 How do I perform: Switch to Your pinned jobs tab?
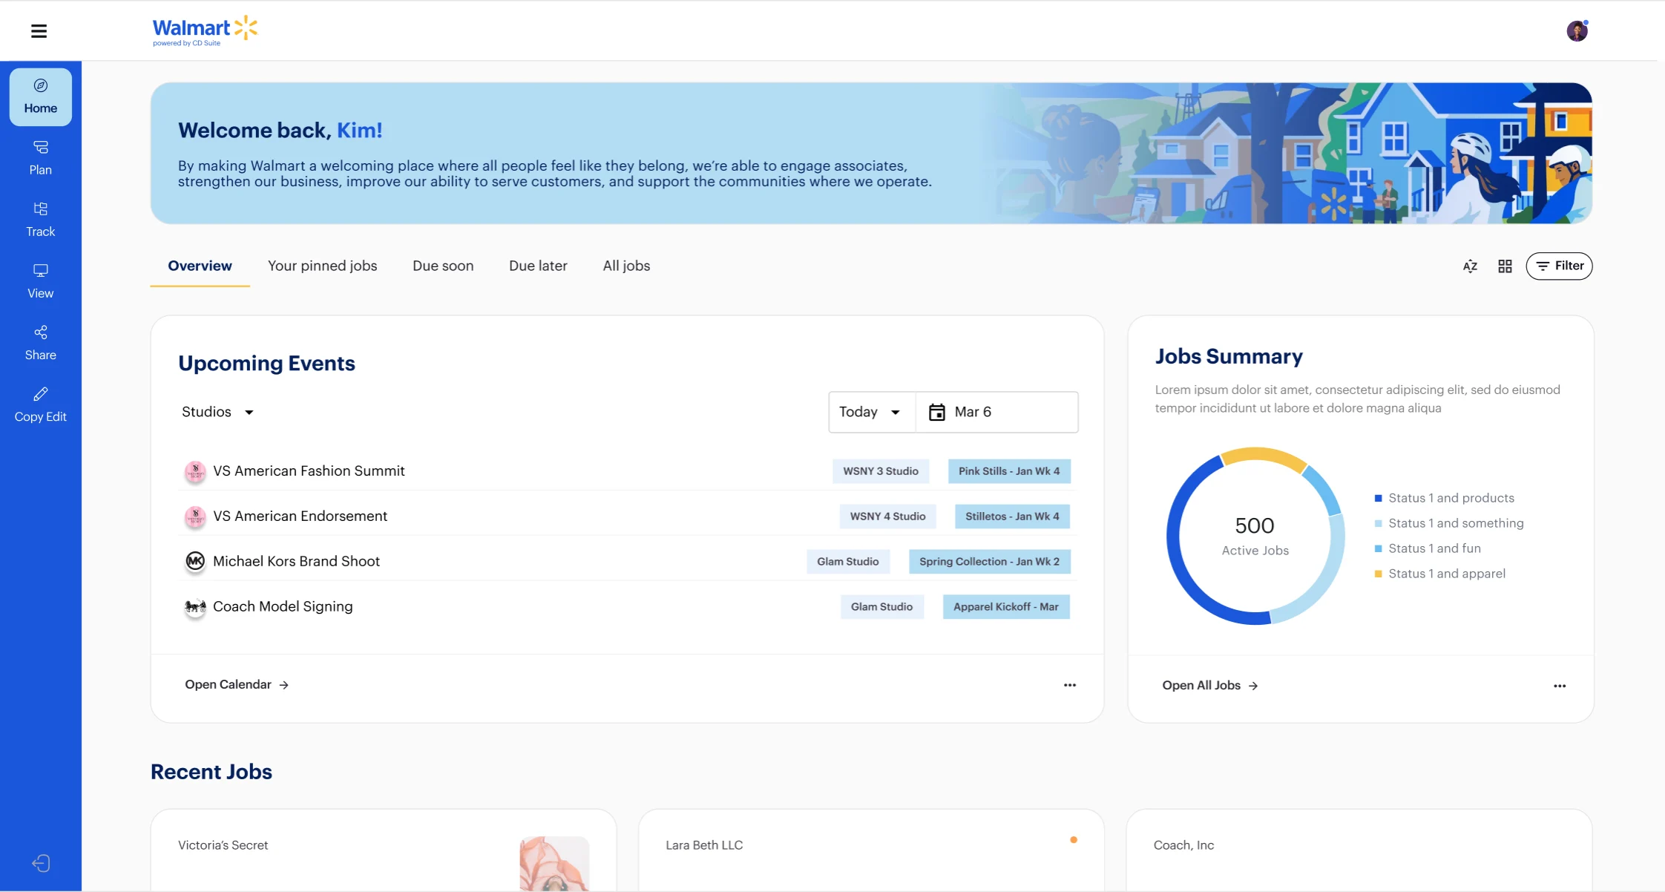tap(323, 266)
